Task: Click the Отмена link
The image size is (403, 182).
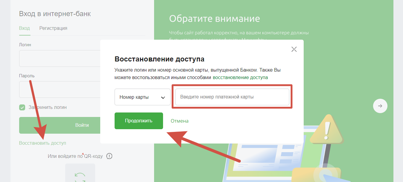Action: coord(180,121)
